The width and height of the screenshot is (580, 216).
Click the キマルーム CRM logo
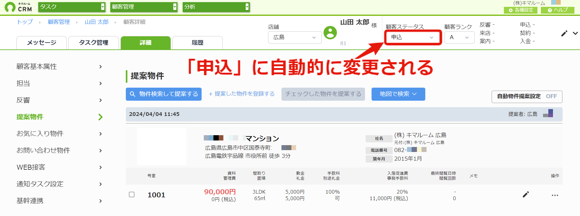point(18,7)
